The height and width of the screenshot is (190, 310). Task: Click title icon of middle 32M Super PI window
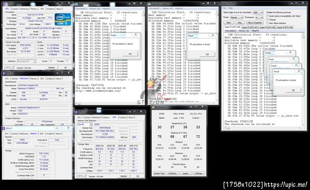[x=149, y=4]
